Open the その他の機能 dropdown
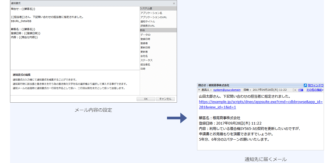The width and height of the screenshot is (334, 163). (x=315, y=90)
